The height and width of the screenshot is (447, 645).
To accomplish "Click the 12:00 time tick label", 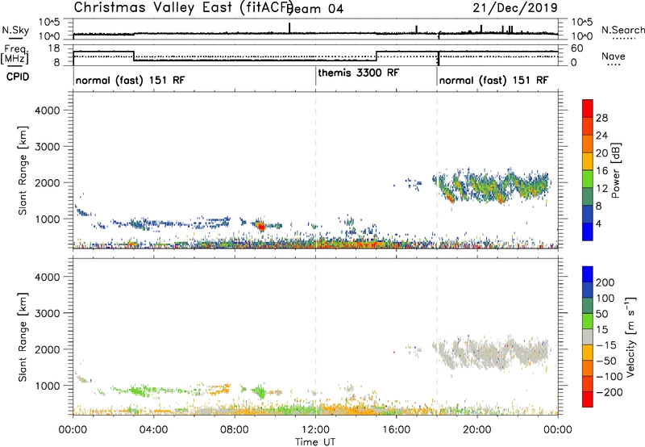I will pyautogui.click(x=315, y=430).
